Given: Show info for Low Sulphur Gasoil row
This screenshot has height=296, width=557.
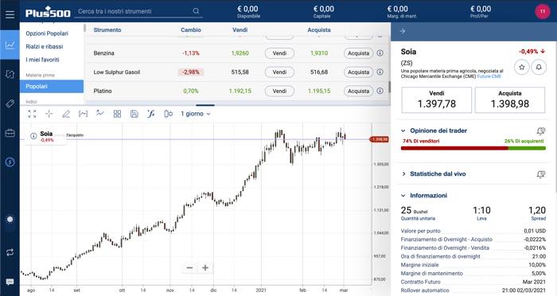Looking at the screenshot, I should pyautogui.click(x=380, y=72).
